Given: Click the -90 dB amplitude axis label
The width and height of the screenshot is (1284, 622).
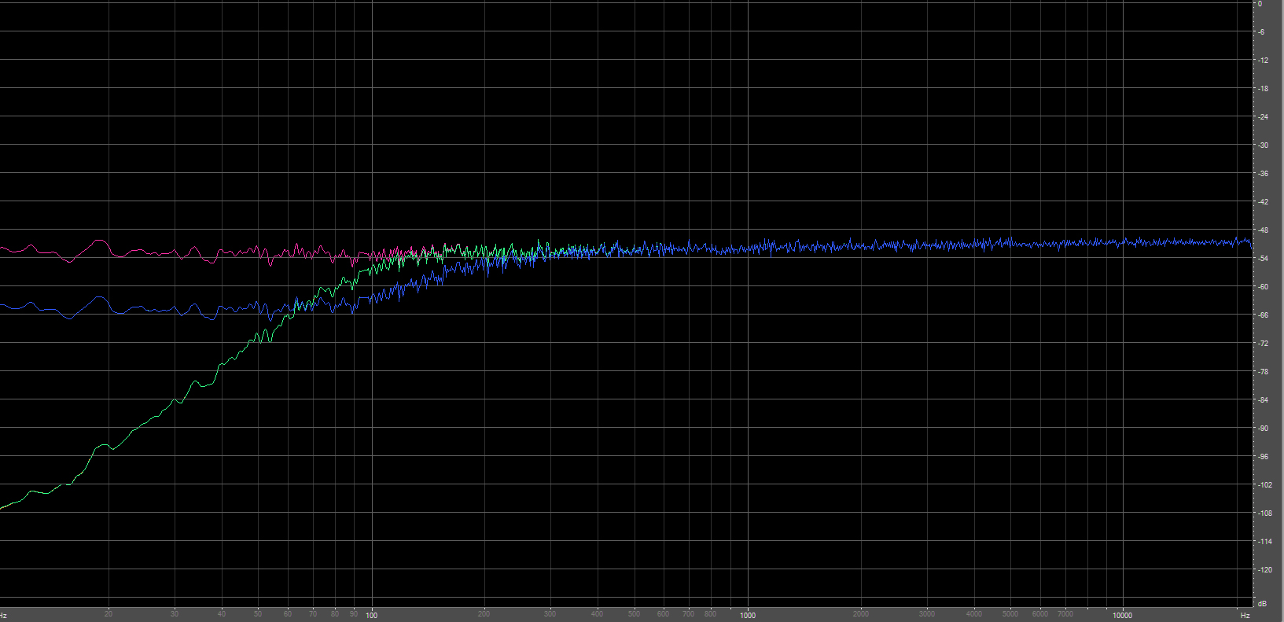Looking at the screenshot, I should pyautogui.click(x=1262, y=429).
